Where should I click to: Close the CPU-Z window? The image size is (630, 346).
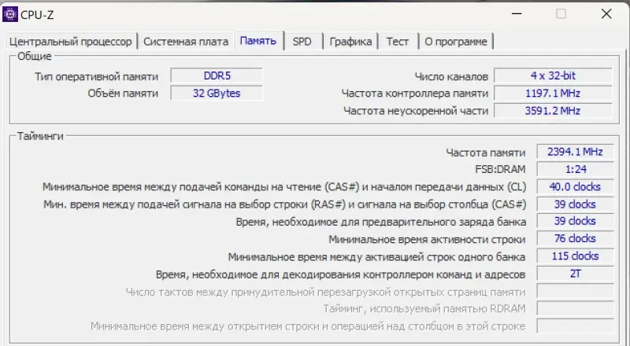pos(606,14)
